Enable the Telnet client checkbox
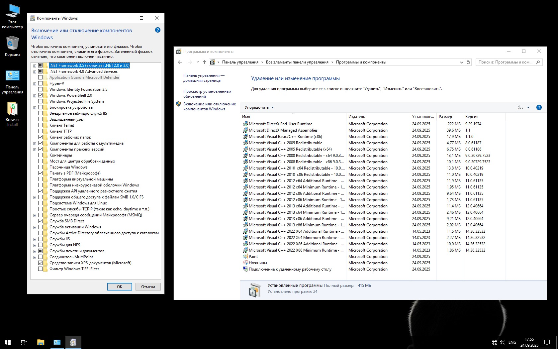This screenshot has height=349, width=558. [x=40, y=125]
